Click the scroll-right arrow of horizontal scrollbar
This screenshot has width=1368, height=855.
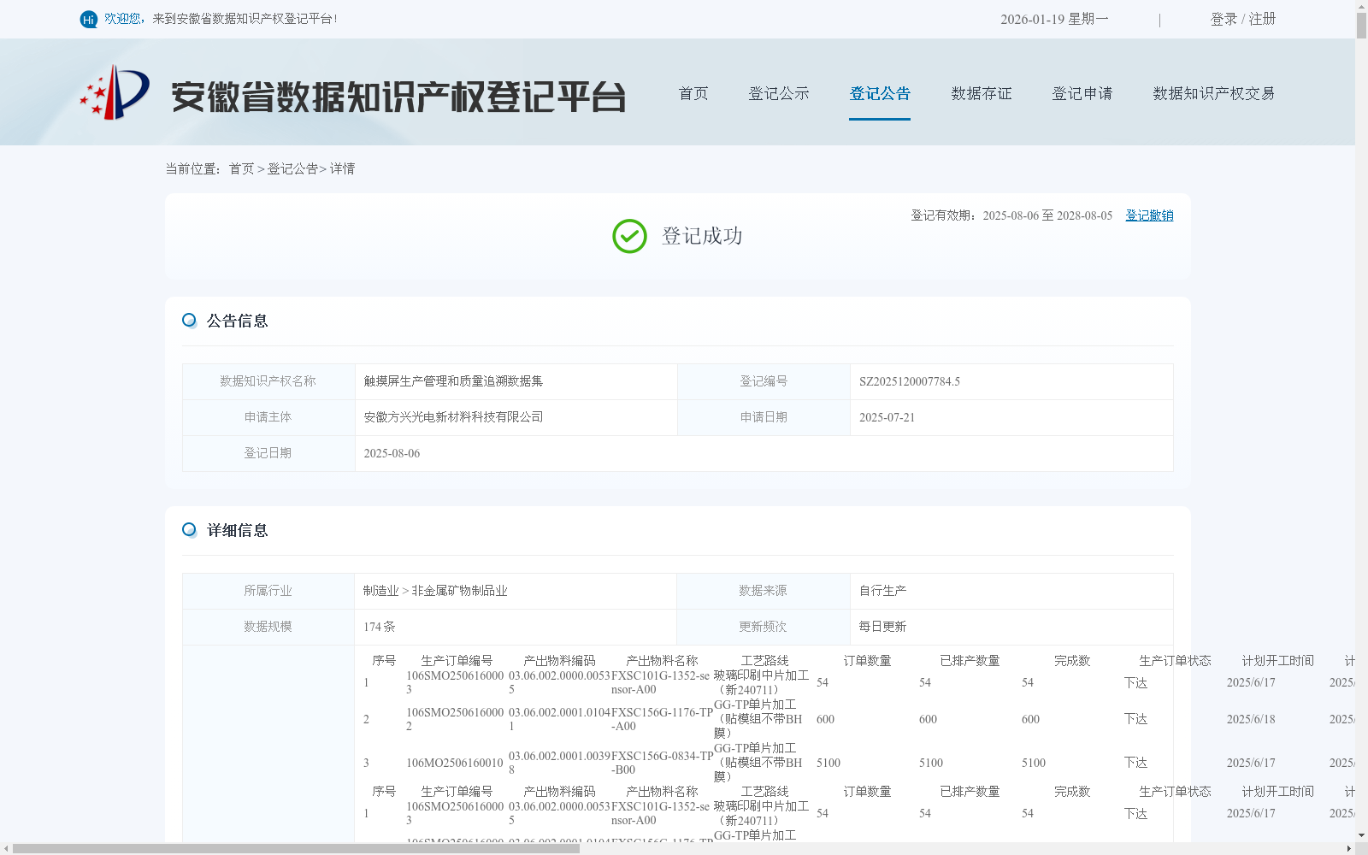1349,848
